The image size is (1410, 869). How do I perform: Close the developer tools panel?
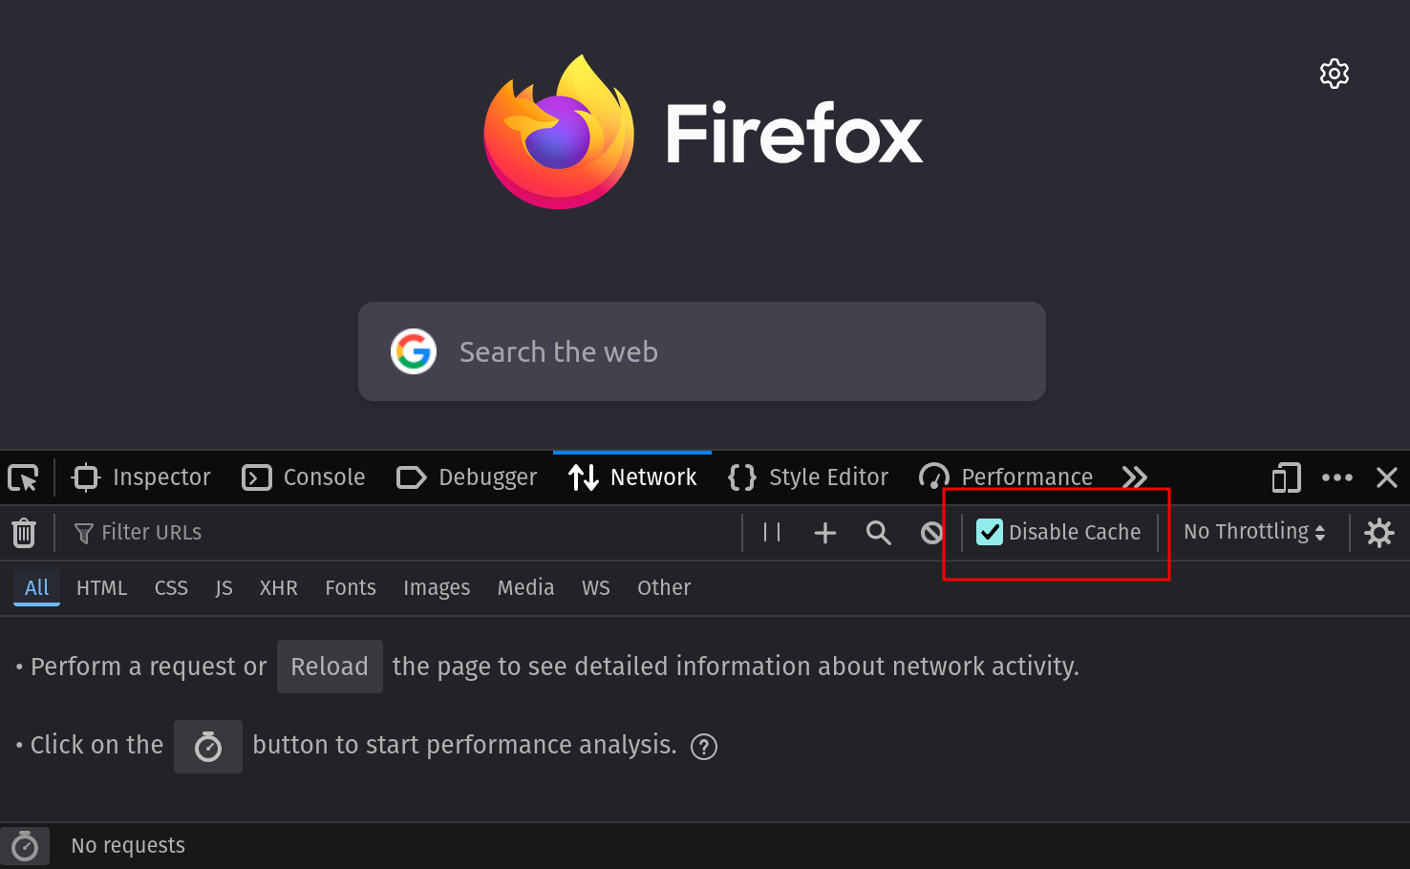point(1387,477)
